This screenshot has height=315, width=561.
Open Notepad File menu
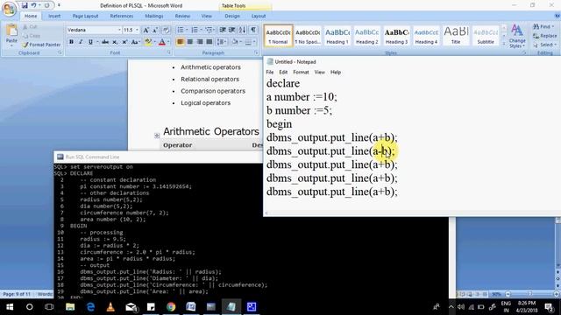pos(270,72)
